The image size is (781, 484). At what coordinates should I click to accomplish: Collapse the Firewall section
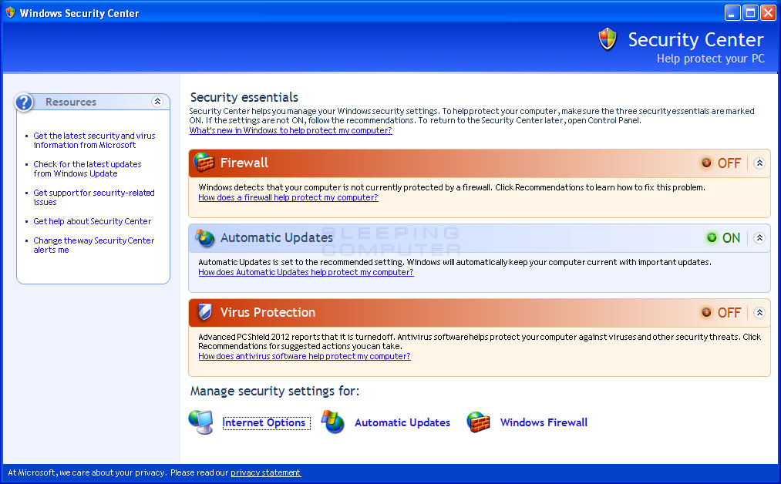tap(759, 163)
